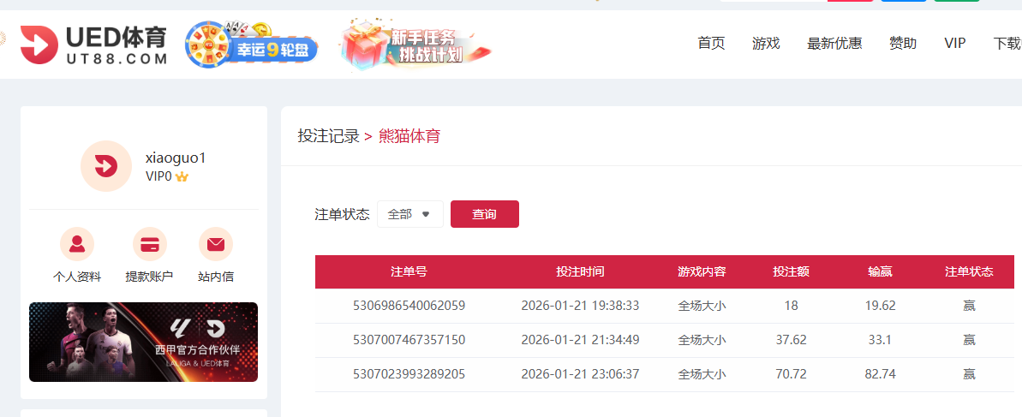Click 投注记录 breadcrumb link
The height and width of the screenshot is (417, 1022).
click(x=328, y=136)
